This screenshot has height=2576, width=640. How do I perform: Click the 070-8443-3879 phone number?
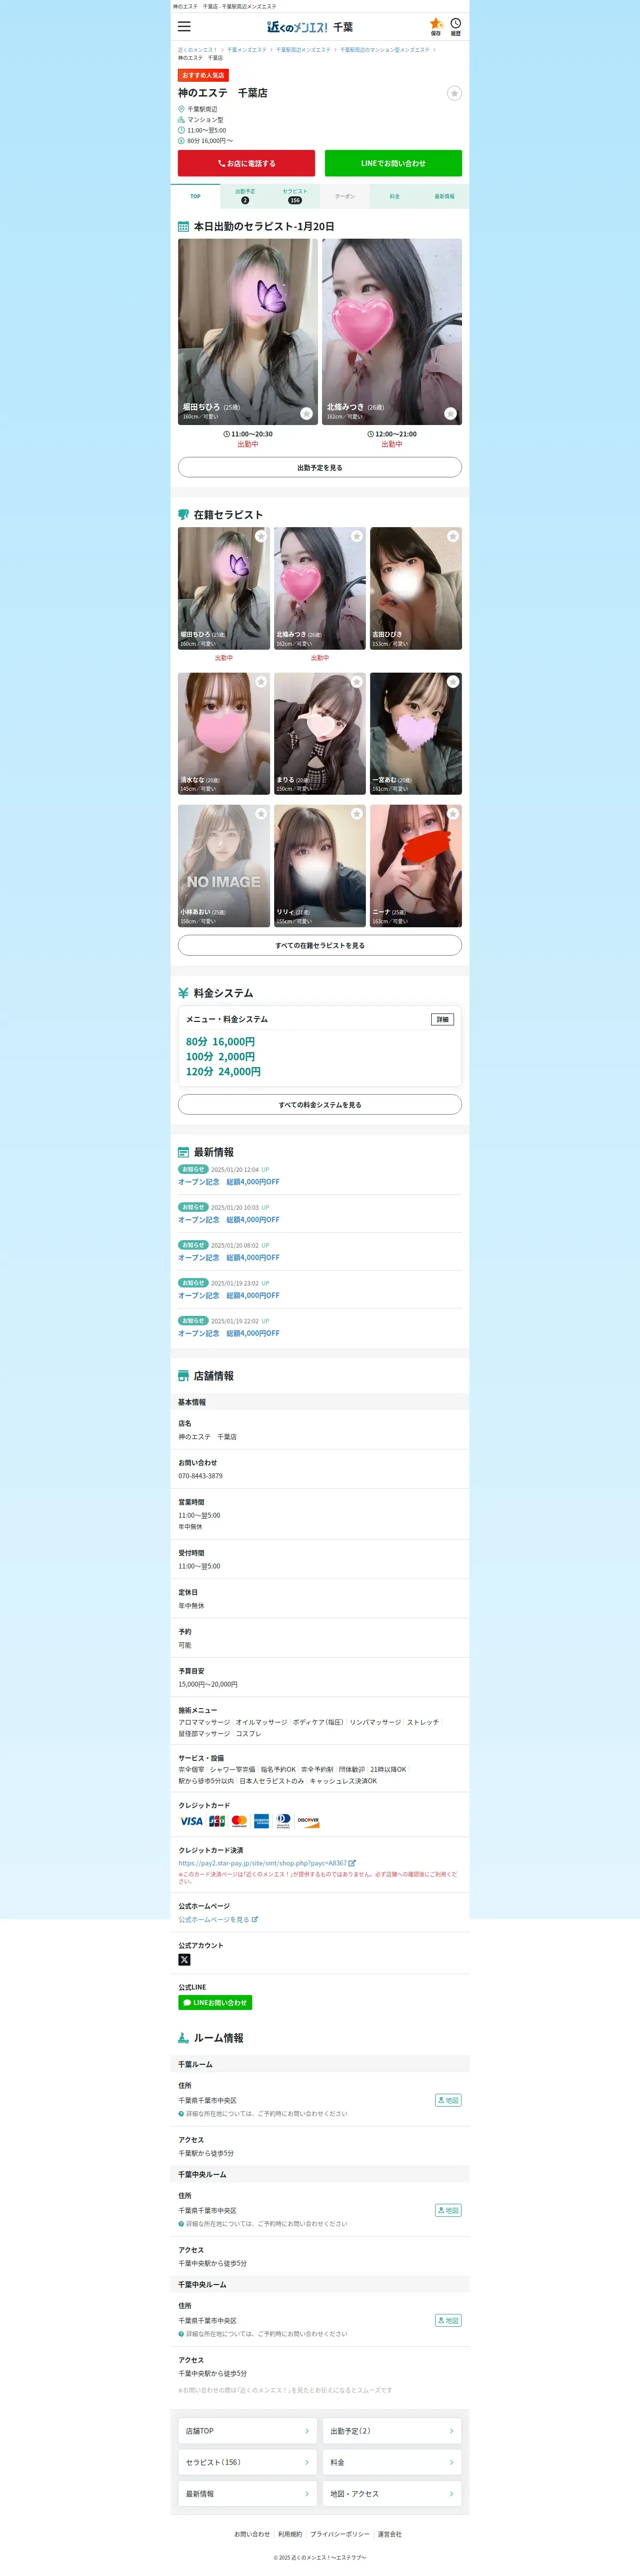[x=201, y=1476]
